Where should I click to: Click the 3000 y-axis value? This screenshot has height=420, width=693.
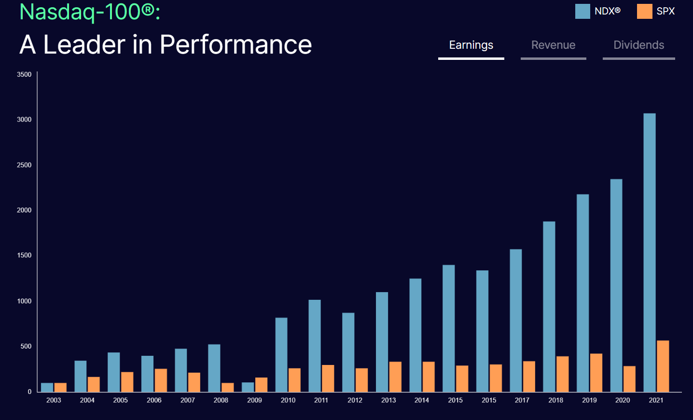coord(24,119)
